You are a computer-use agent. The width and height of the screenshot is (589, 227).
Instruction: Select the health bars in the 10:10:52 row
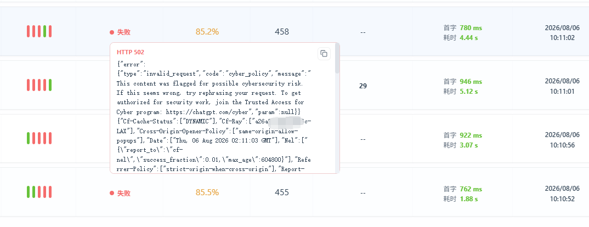(39, 192)
